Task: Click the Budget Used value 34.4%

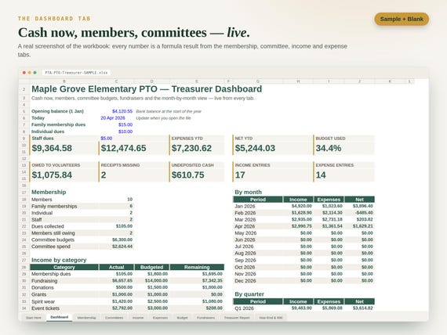Action: (329, 148)
